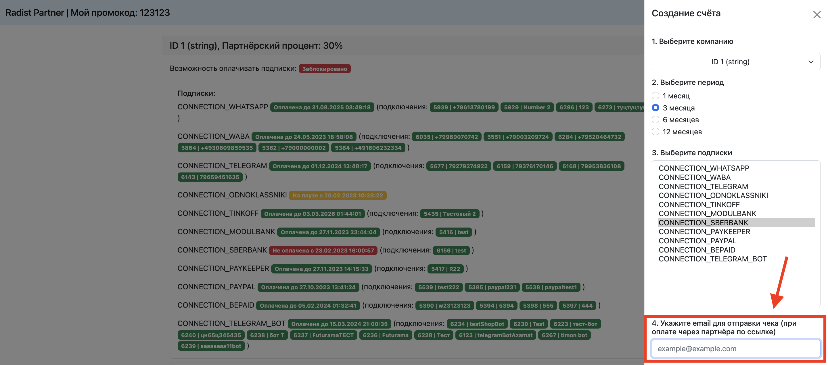Choose CONNECTION_PAYPAL subscription option
This screenshot has height=365, width=828.
pyautogui.click(x=697, y=241)
